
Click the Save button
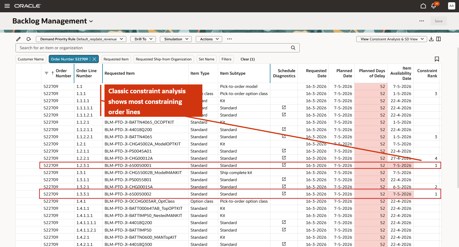438,21
